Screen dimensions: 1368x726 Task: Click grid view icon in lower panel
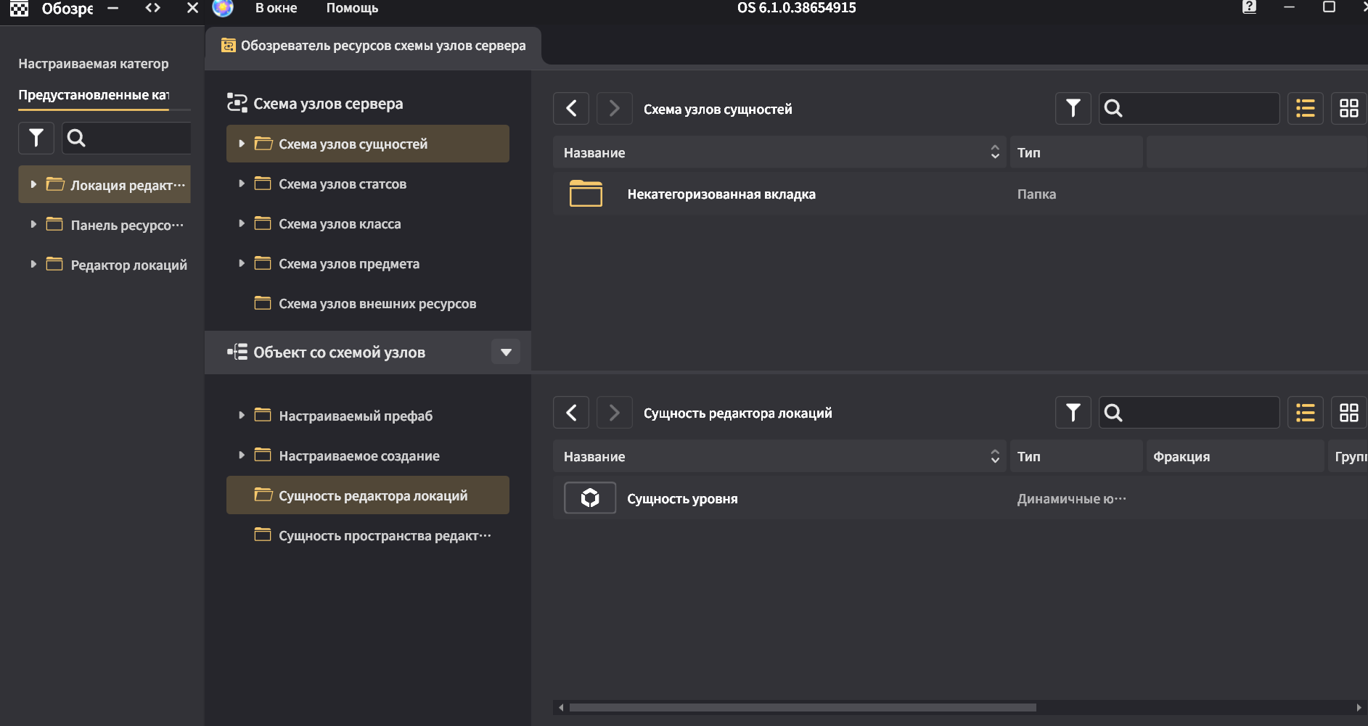click(1348, 413)
